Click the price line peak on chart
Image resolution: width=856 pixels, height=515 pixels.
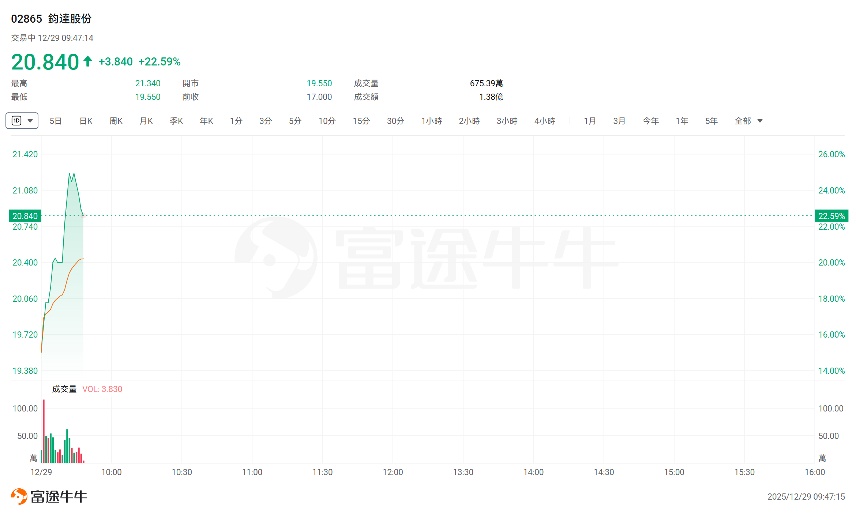70,173
